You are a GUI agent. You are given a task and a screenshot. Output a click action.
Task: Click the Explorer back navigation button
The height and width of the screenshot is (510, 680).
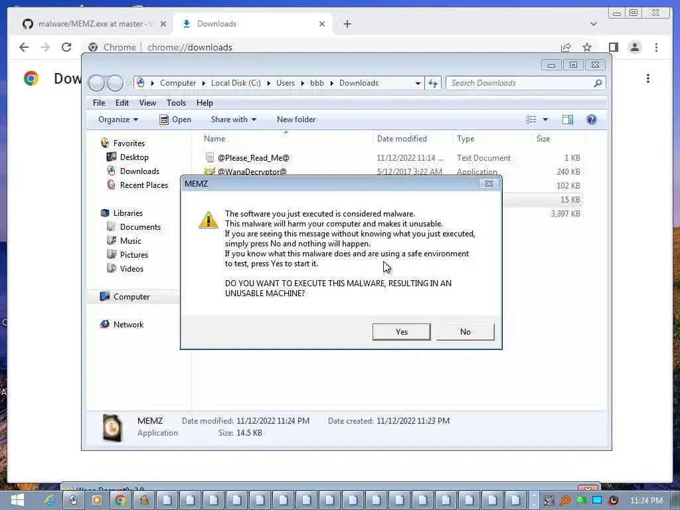tap(97, 83)
